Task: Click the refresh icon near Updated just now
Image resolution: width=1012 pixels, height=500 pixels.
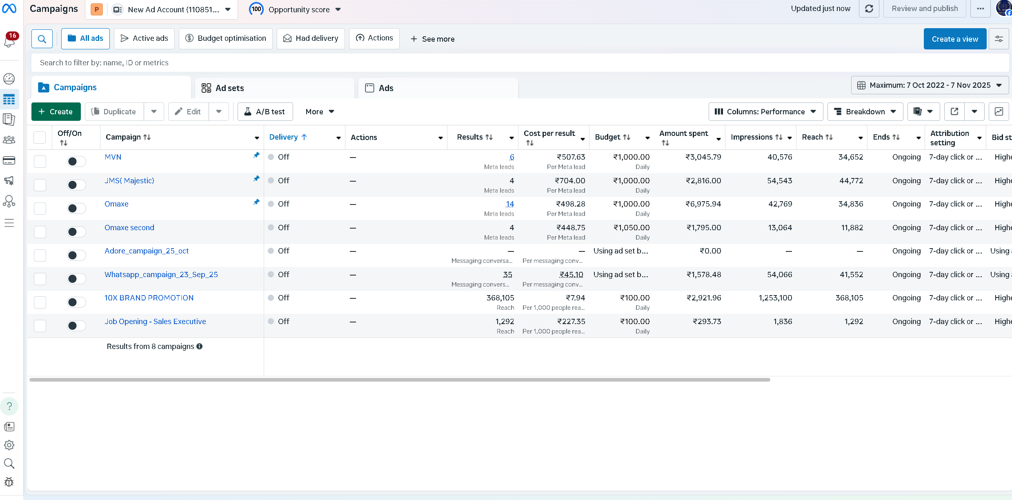Action: coord(869,9)
